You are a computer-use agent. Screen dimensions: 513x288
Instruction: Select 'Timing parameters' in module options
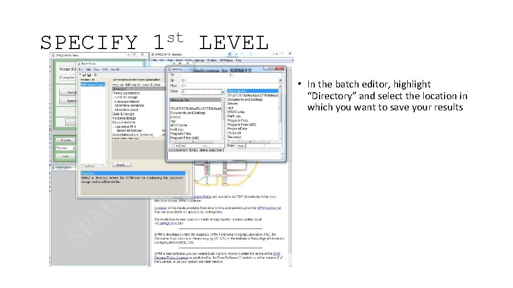[x=126, y=93]
